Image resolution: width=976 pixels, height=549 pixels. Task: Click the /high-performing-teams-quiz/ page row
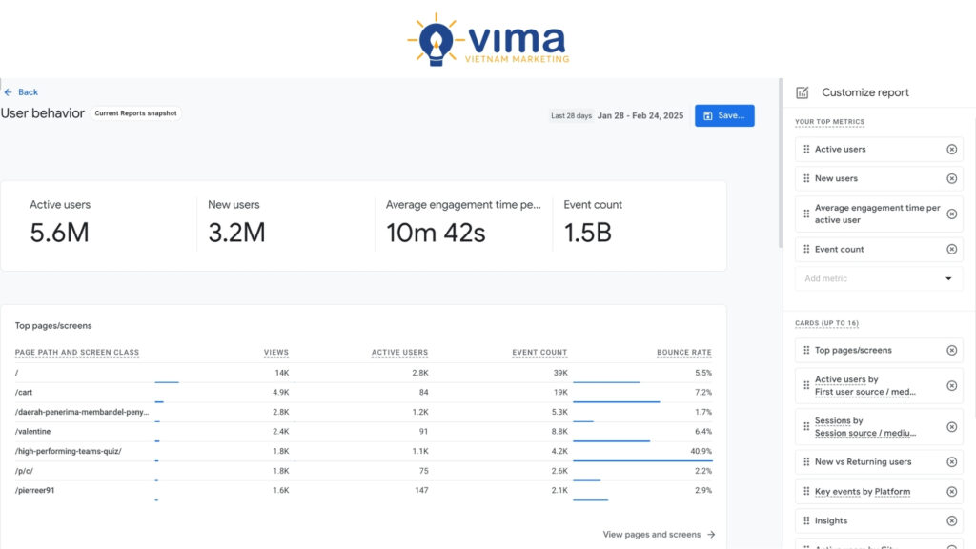69,451
